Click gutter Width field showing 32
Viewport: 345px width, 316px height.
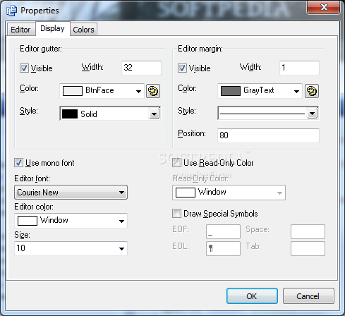tap(141, 68)
